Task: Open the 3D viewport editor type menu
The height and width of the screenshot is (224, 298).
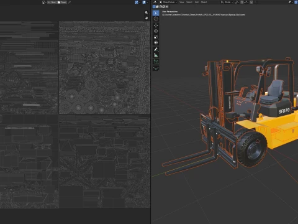Action: tap(155, 2)
